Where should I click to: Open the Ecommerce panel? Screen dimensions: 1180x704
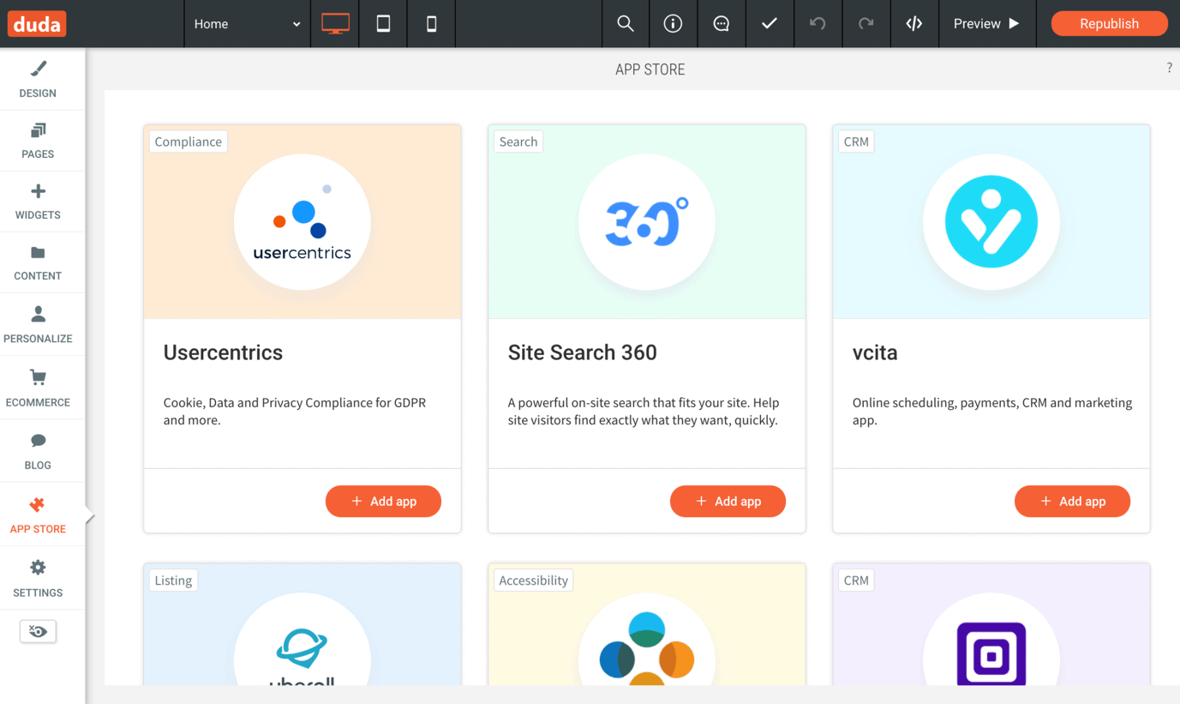pos(38,388)
